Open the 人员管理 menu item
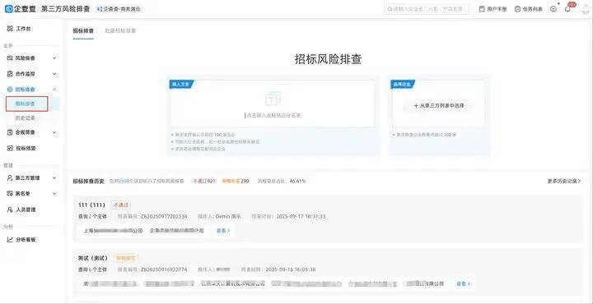 tap(26, 210)
